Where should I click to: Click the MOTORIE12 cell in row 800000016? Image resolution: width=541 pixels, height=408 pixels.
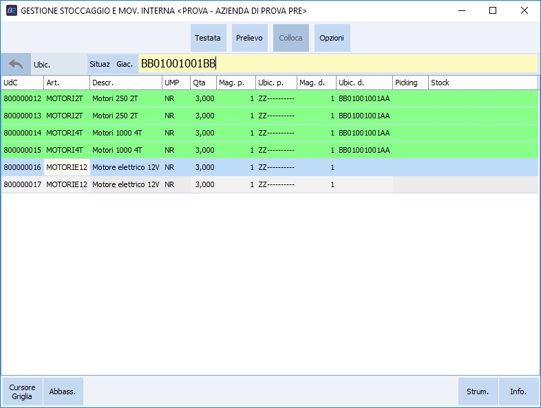click(x=67, y=167)
